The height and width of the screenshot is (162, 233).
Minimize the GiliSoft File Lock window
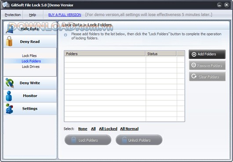click(x=219, y=5)
